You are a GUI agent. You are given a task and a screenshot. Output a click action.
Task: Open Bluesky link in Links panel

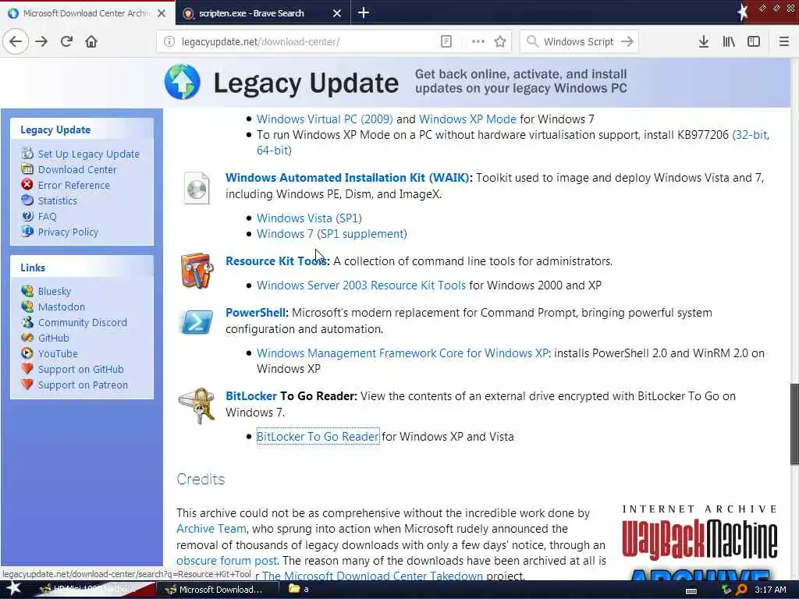pos(55,292)
